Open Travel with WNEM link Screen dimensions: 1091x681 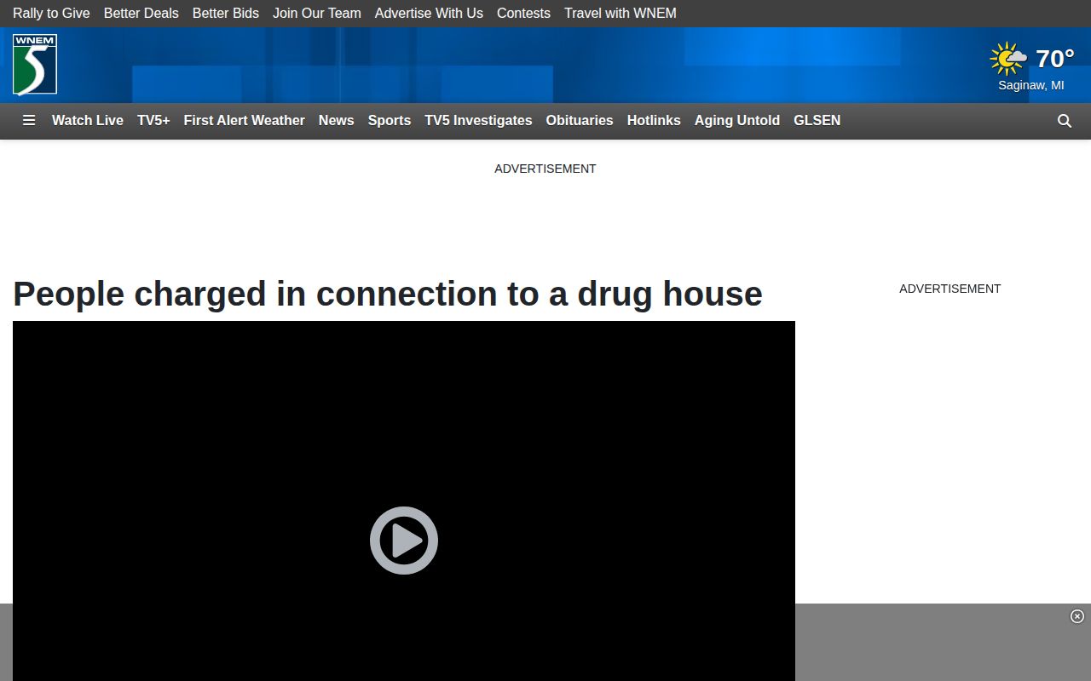coord(621,14)
